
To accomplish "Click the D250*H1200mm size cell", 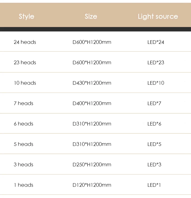I will [x=92, y=165].
